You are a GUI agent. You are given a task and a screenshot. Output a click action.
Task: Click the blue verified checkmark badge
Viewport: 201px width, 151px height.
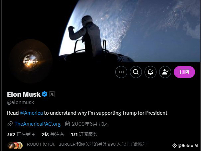click(x=45, y=94)
